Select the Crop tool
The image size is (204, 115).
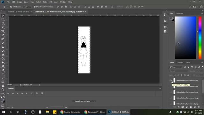[x=3, y=31]
